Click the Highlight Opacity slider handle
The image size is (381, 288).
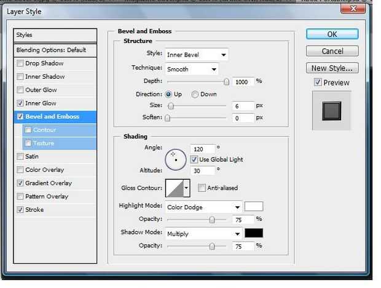tap(212, 220)
